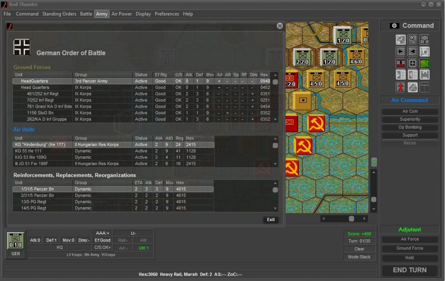Click the green terrain map icon

click(425, 63)
